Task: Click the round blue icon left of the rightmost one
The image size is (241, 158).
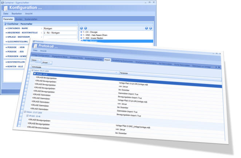Action: (x=146, y=28)
